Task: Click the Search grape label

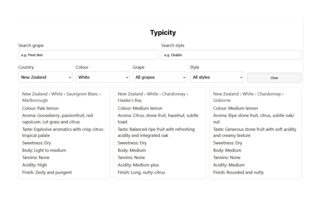Action: point(31,45)
